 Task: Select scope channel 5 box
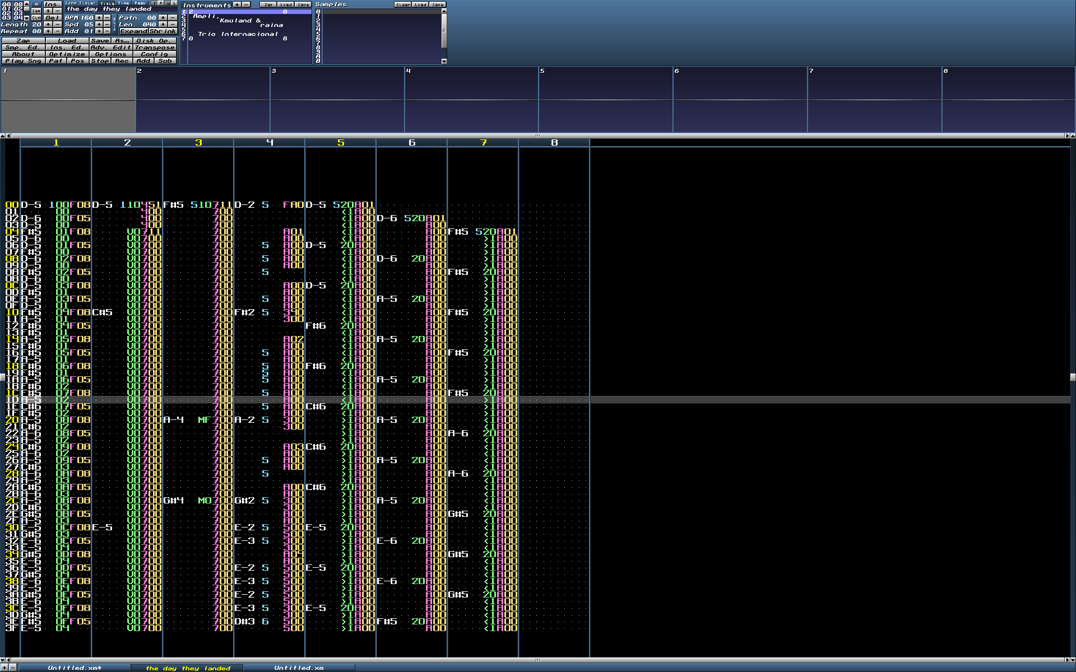click(x=605, y=99)
